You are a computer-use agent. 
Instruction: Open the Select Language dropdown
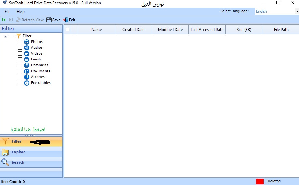(x=297, y=11)
